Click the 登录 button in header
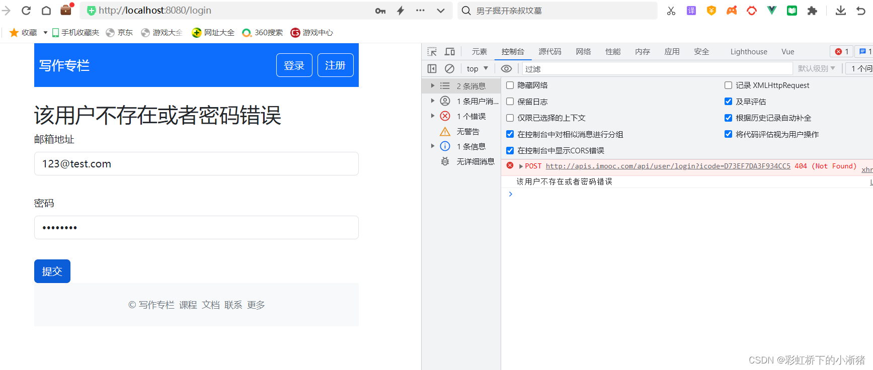 (294, 65)
